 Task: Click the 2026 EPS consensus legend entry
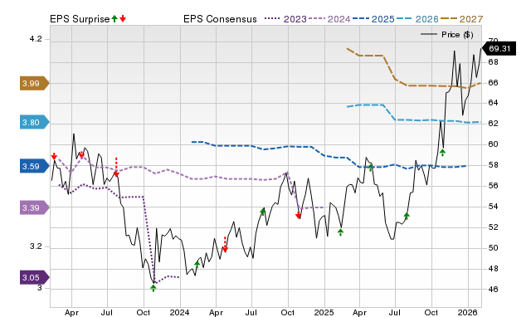[x=417, y=19]
